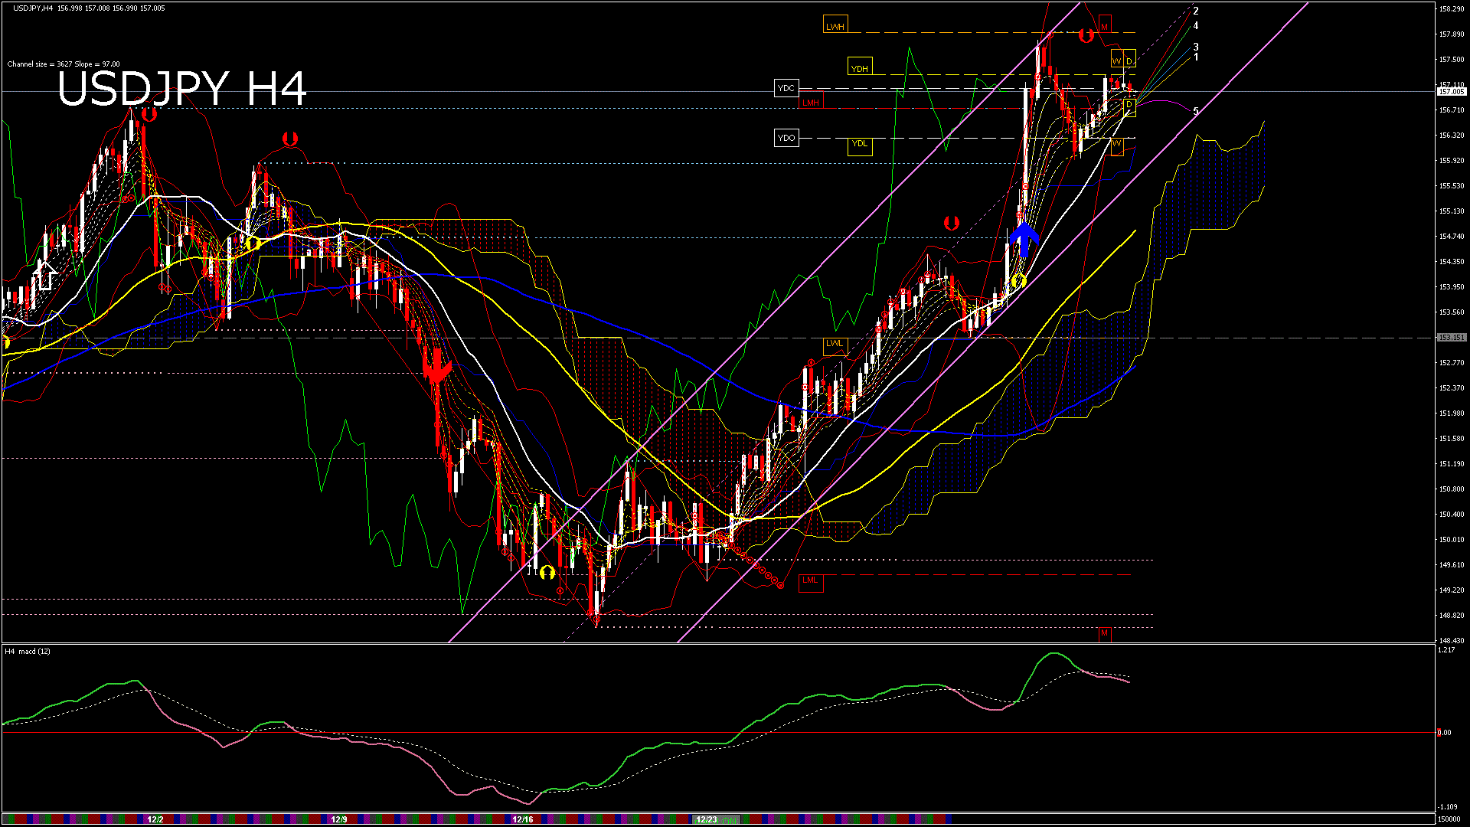Click the YDC white level label

click(x=786, y=88)
